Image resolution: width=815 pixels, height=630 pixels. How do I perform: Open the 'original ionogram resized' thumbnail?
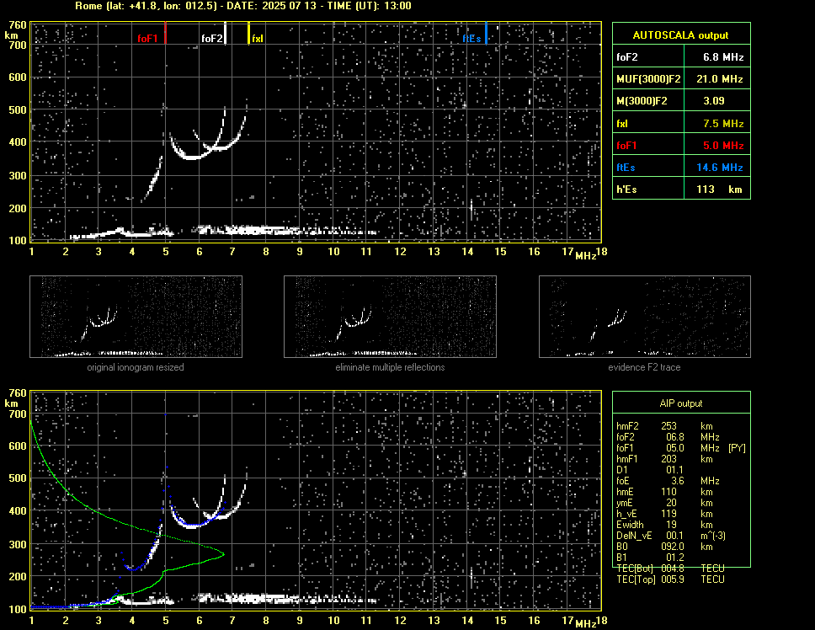pyautogui.click(x=136, y=317)
